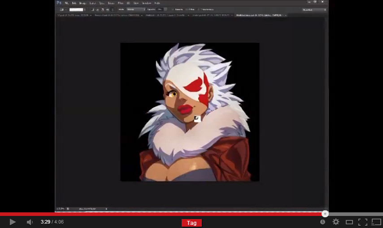This screenshot has height=228, width=383.
Task: Cast video to a TV
Action: pyautogui.click(x=376, y=222)
